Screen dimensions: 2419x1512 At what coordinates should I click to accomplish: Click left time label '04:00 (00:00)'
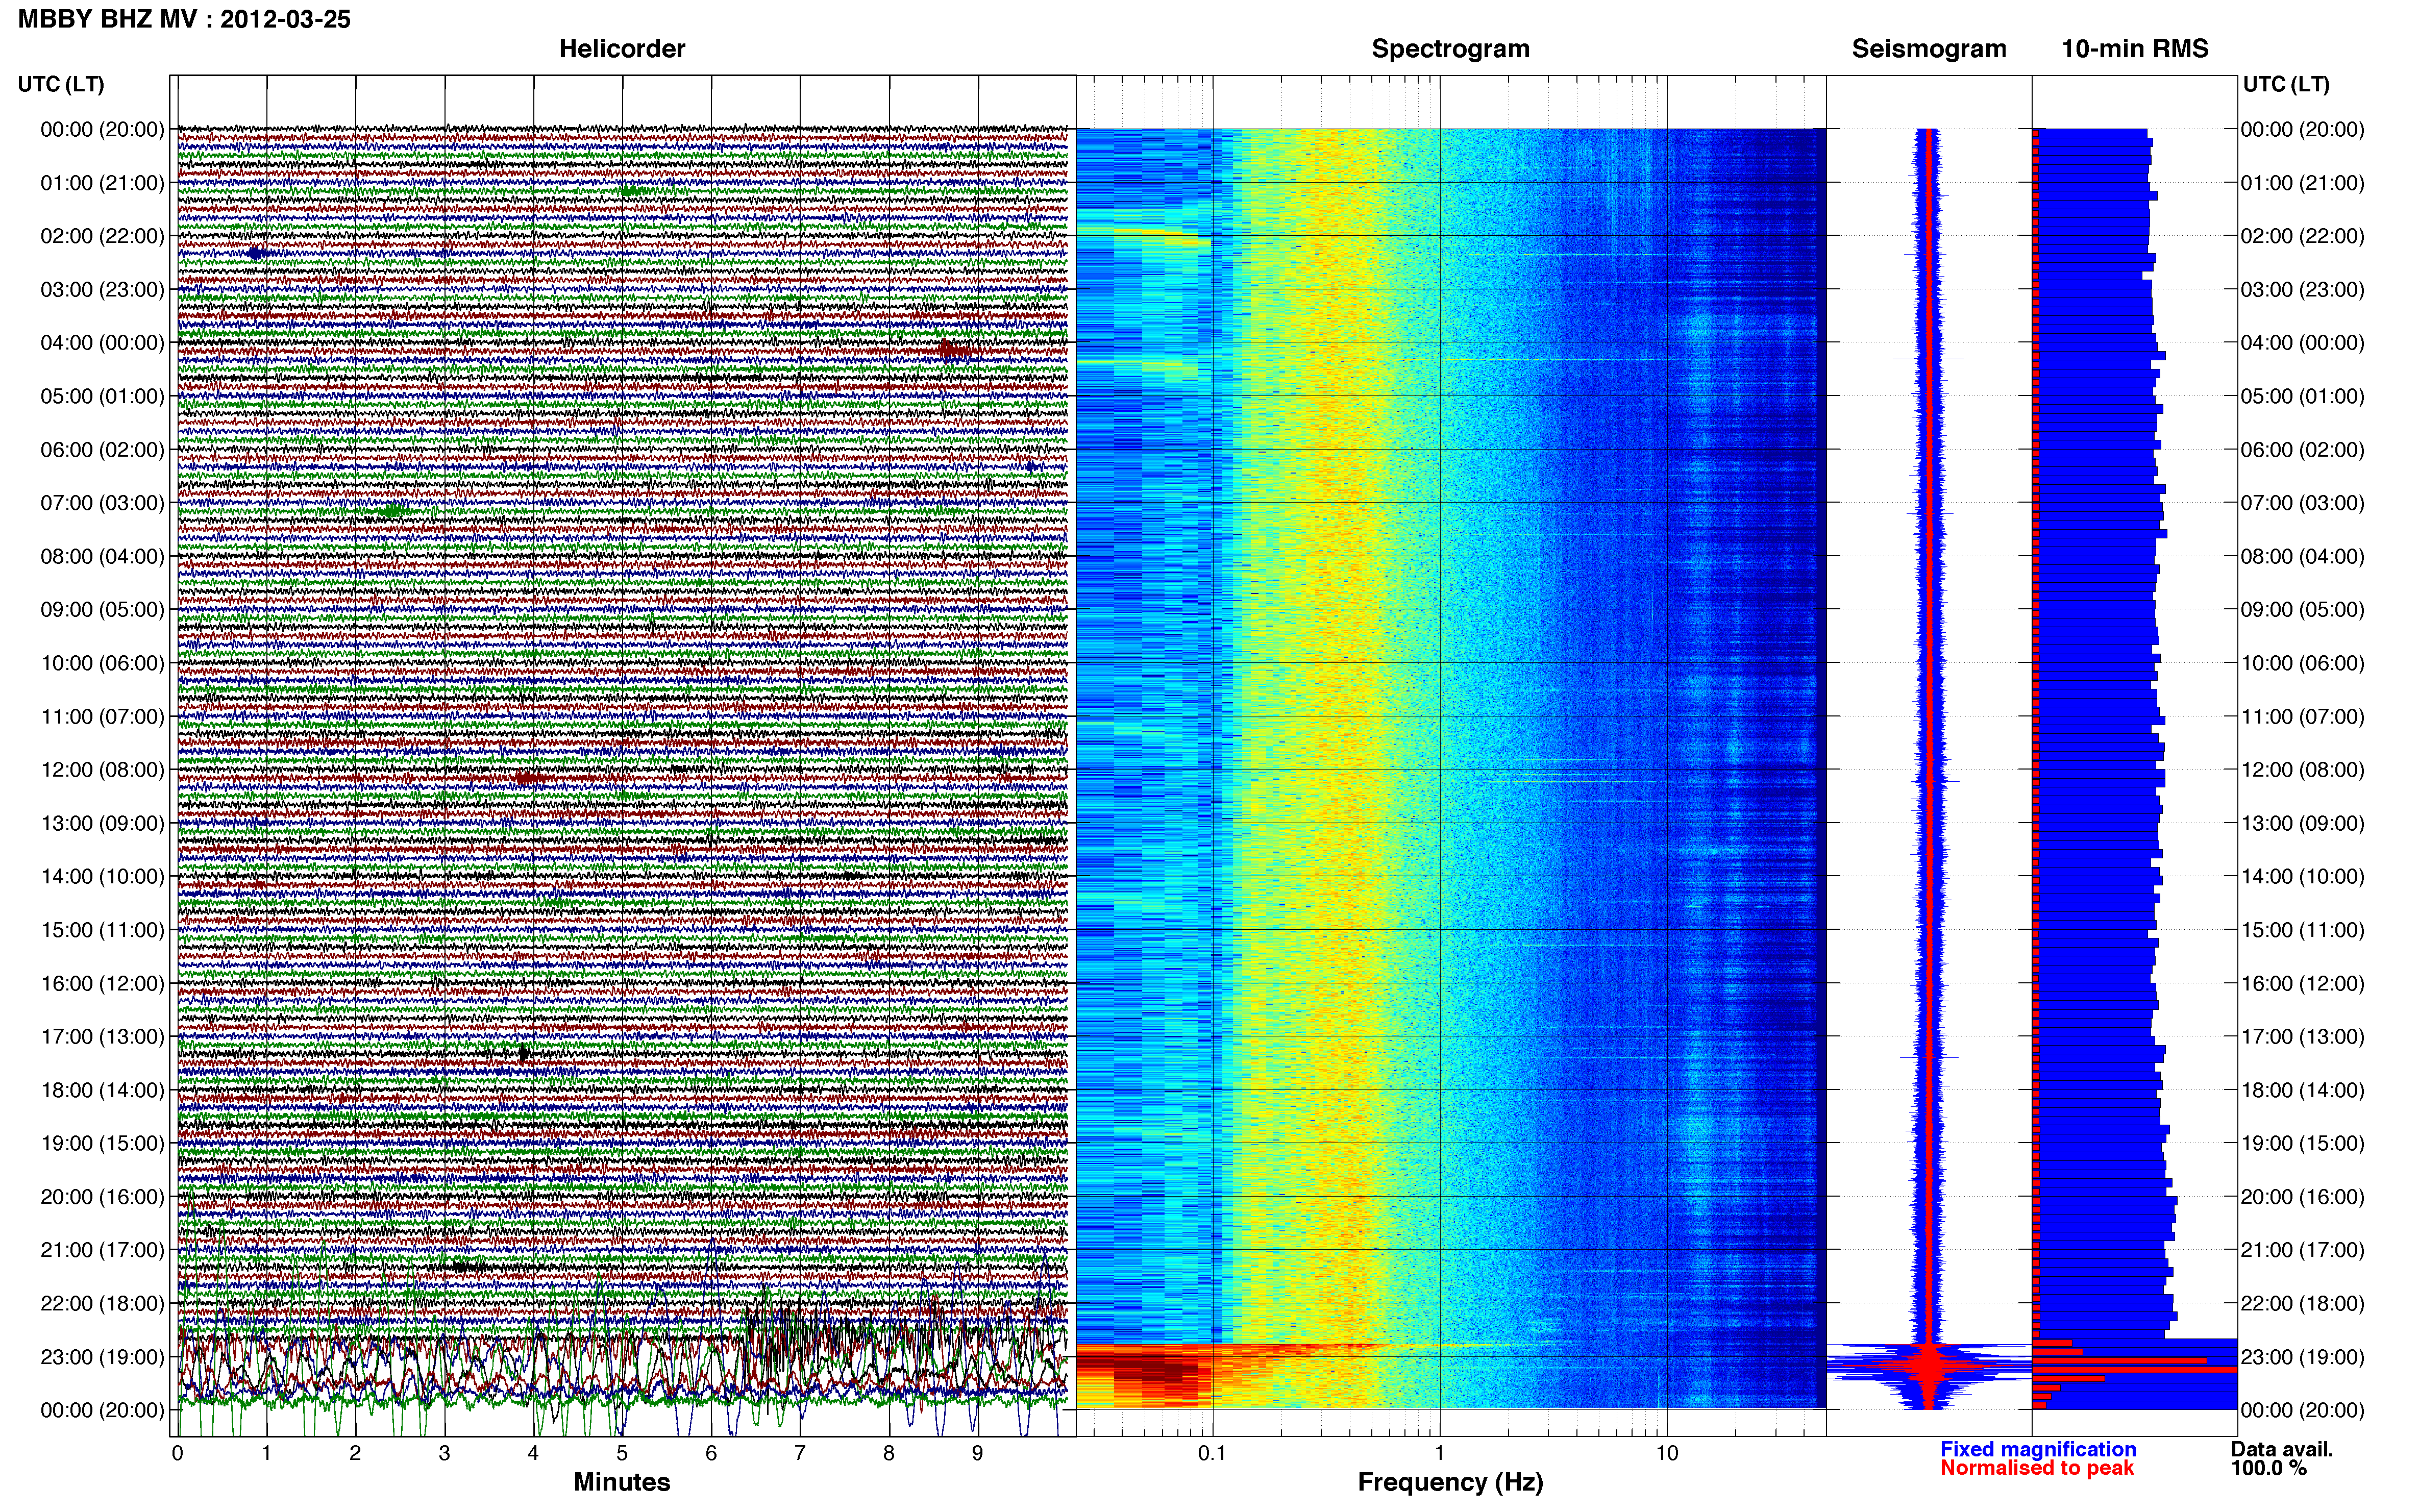102,343
